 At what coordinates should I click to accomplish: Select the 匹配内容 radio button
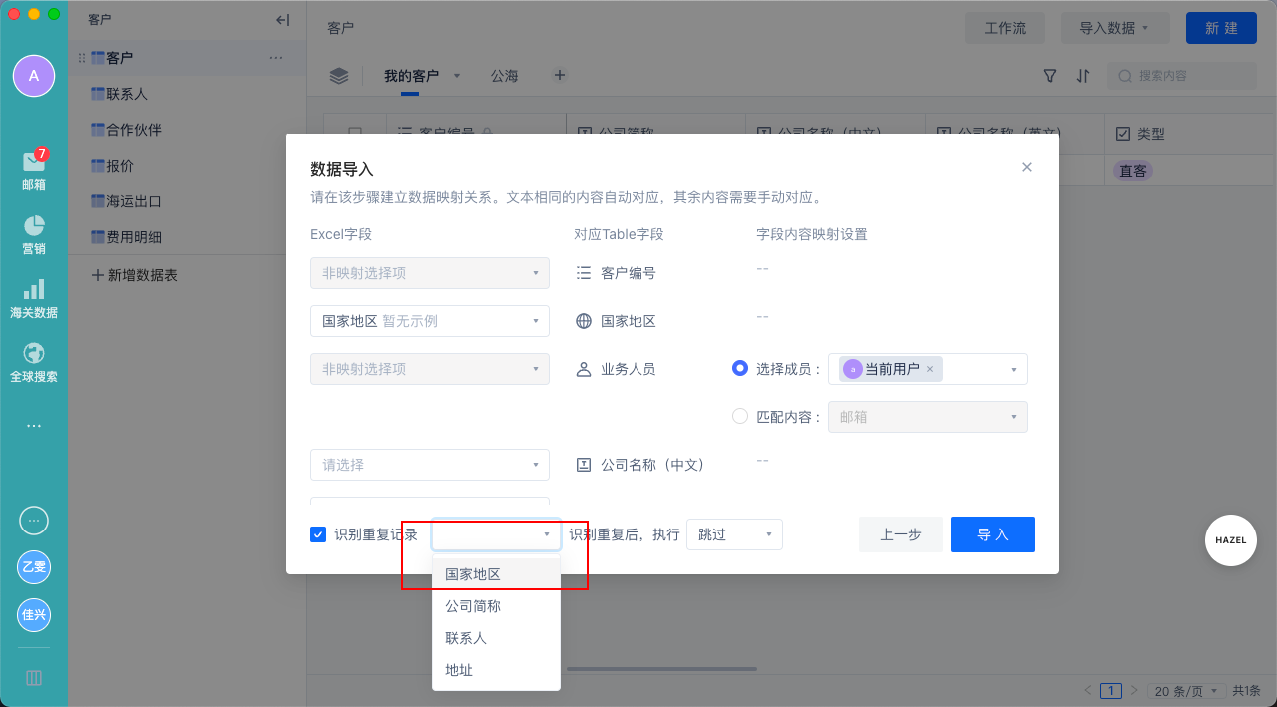coord(740,416)
